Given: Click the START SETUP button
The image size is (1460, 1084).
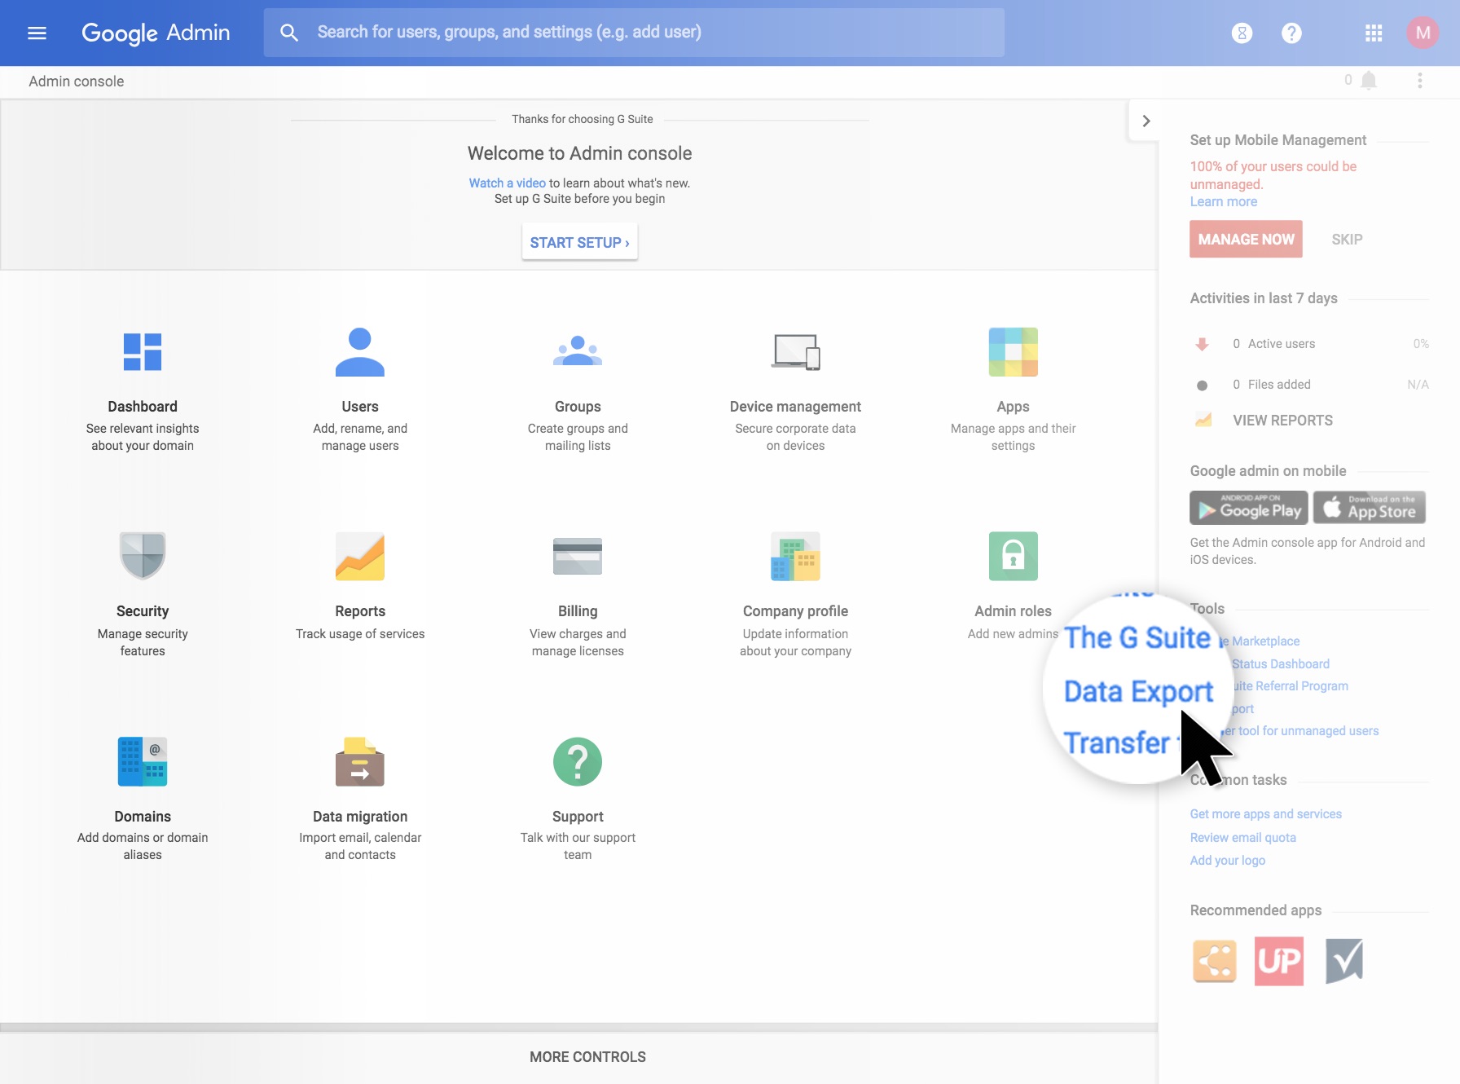Looking at the screenshot, I should [x=579, y=243].
